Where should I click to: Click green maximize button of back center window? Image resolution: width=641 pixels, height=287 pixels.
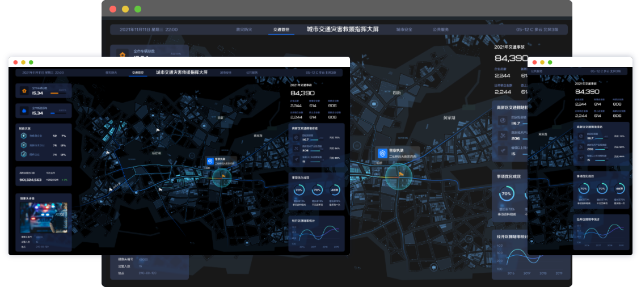click(138, 9)
